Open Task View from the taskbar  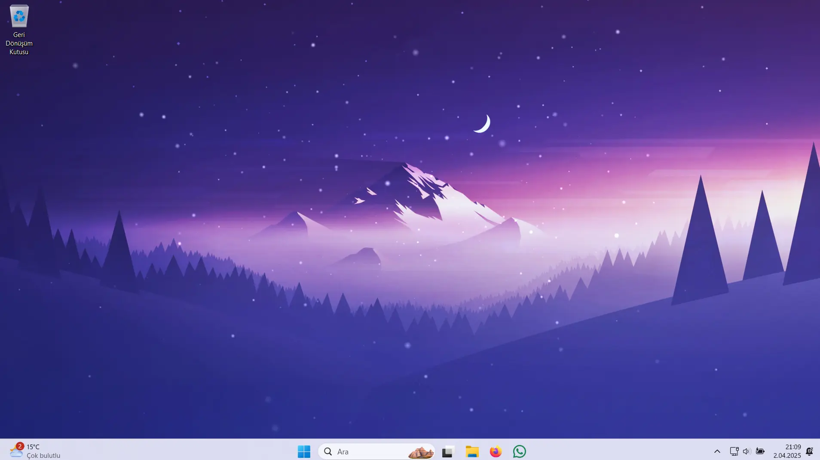click(x=448, y=451)
